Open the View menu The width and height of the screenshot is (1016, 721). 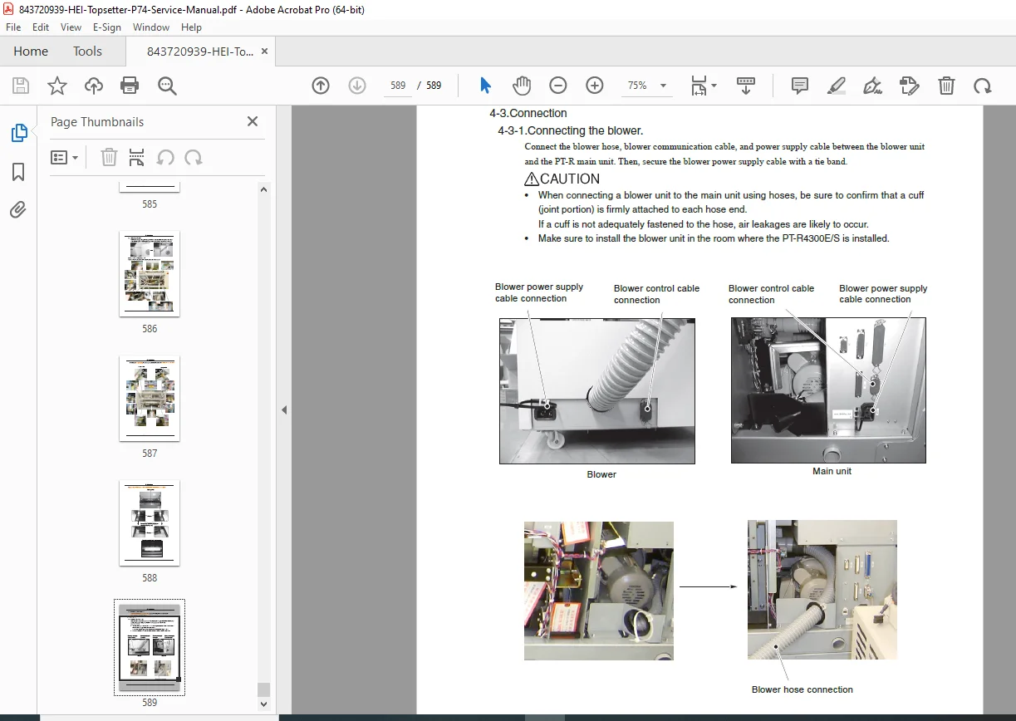pos(71,27)
